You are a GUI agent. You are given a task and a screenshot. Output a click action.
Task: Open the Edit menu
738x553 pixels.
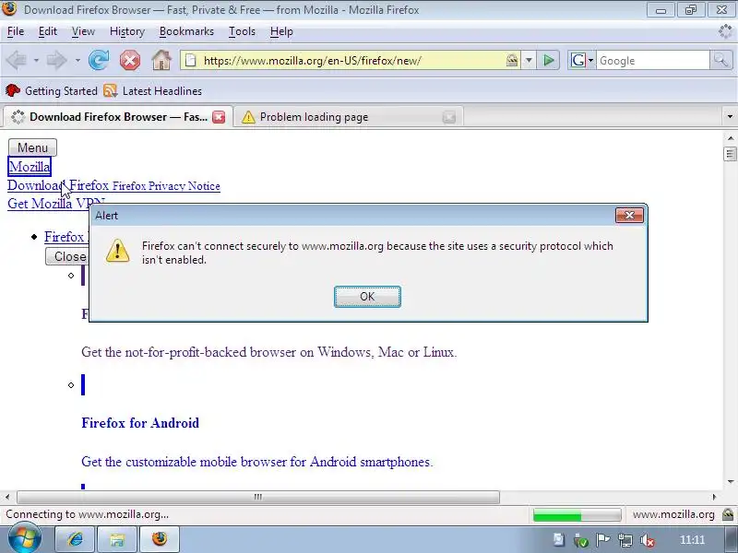(48, 31)
